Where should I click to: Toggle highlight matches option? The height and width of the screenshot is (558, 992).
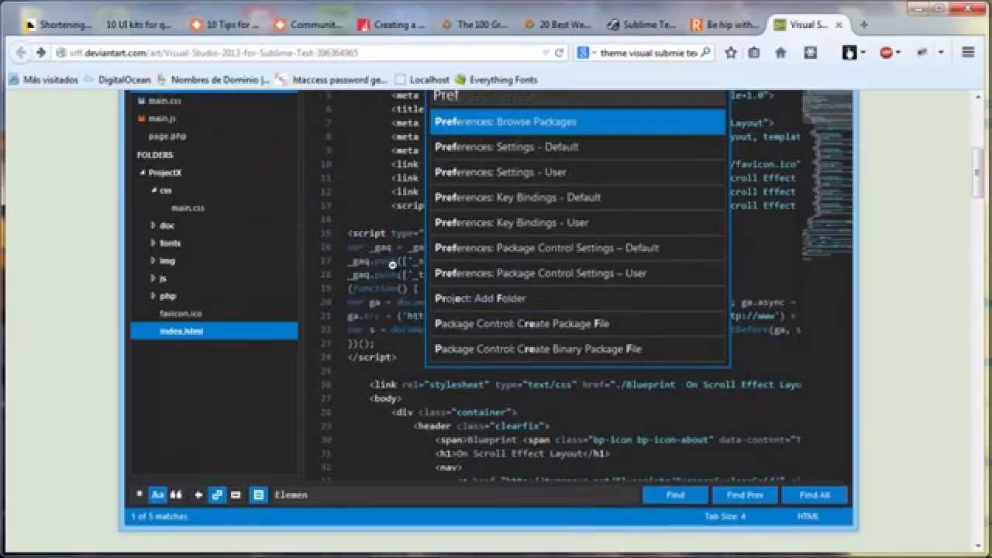[259, 494]
